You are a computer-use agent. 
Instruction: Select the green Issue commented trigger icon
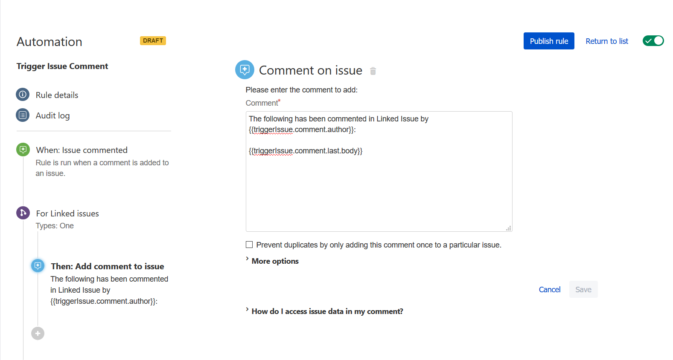point(23,150)
